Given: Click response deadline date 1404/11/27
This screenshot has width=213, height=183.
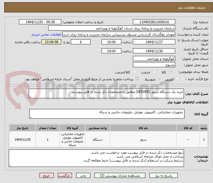Looking at the screenshot, I should point(154,42).
